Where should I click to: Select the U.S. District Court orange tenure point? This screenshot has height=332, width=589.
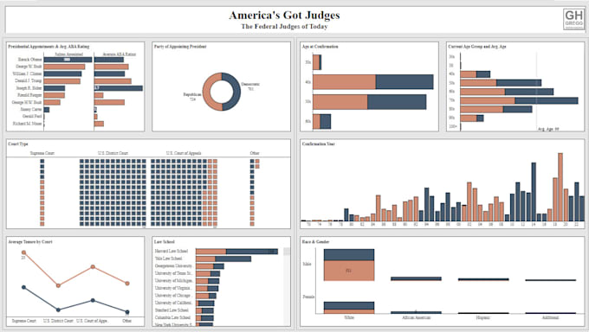58,285
